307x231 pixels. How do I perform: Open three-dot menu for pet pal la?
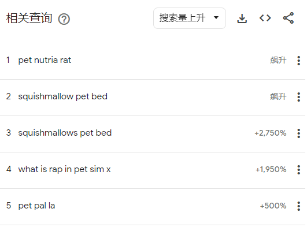(x=298, y=206)
